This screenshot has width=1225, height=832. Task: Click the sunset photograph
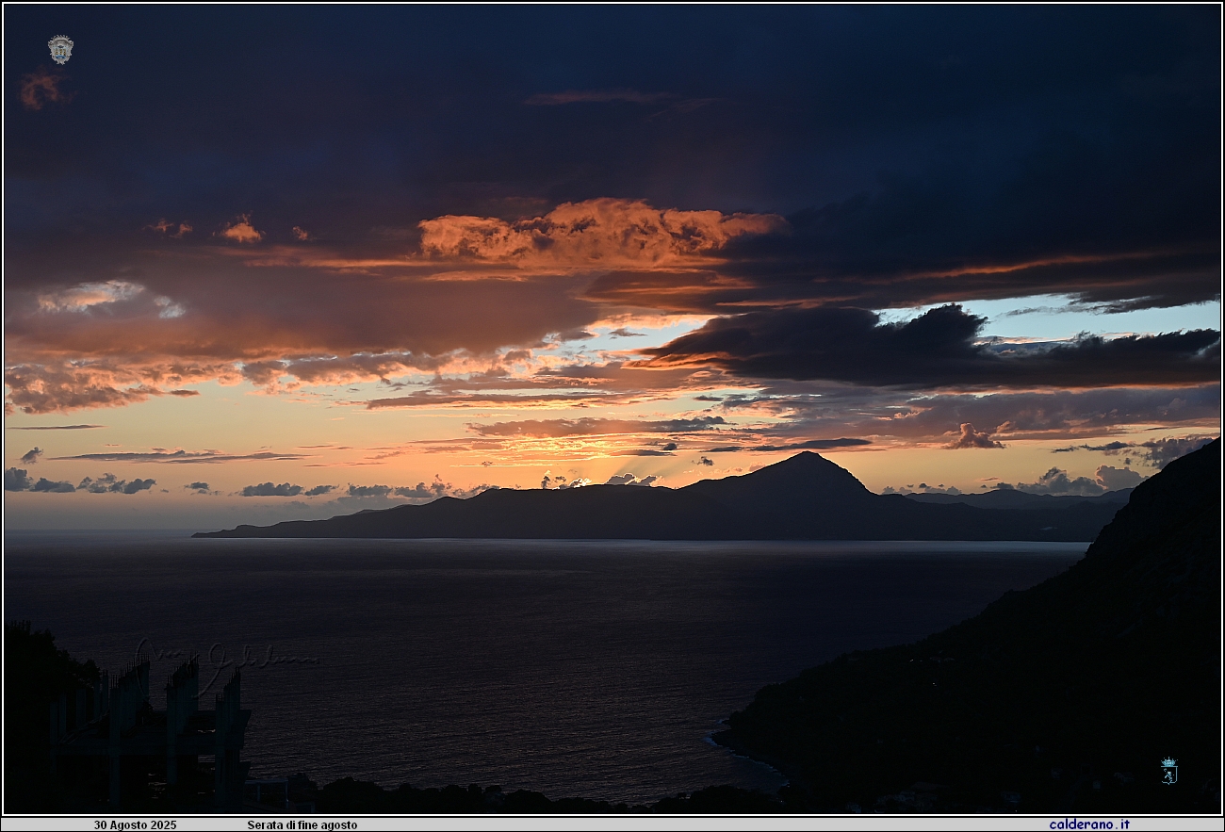point(612,409)
